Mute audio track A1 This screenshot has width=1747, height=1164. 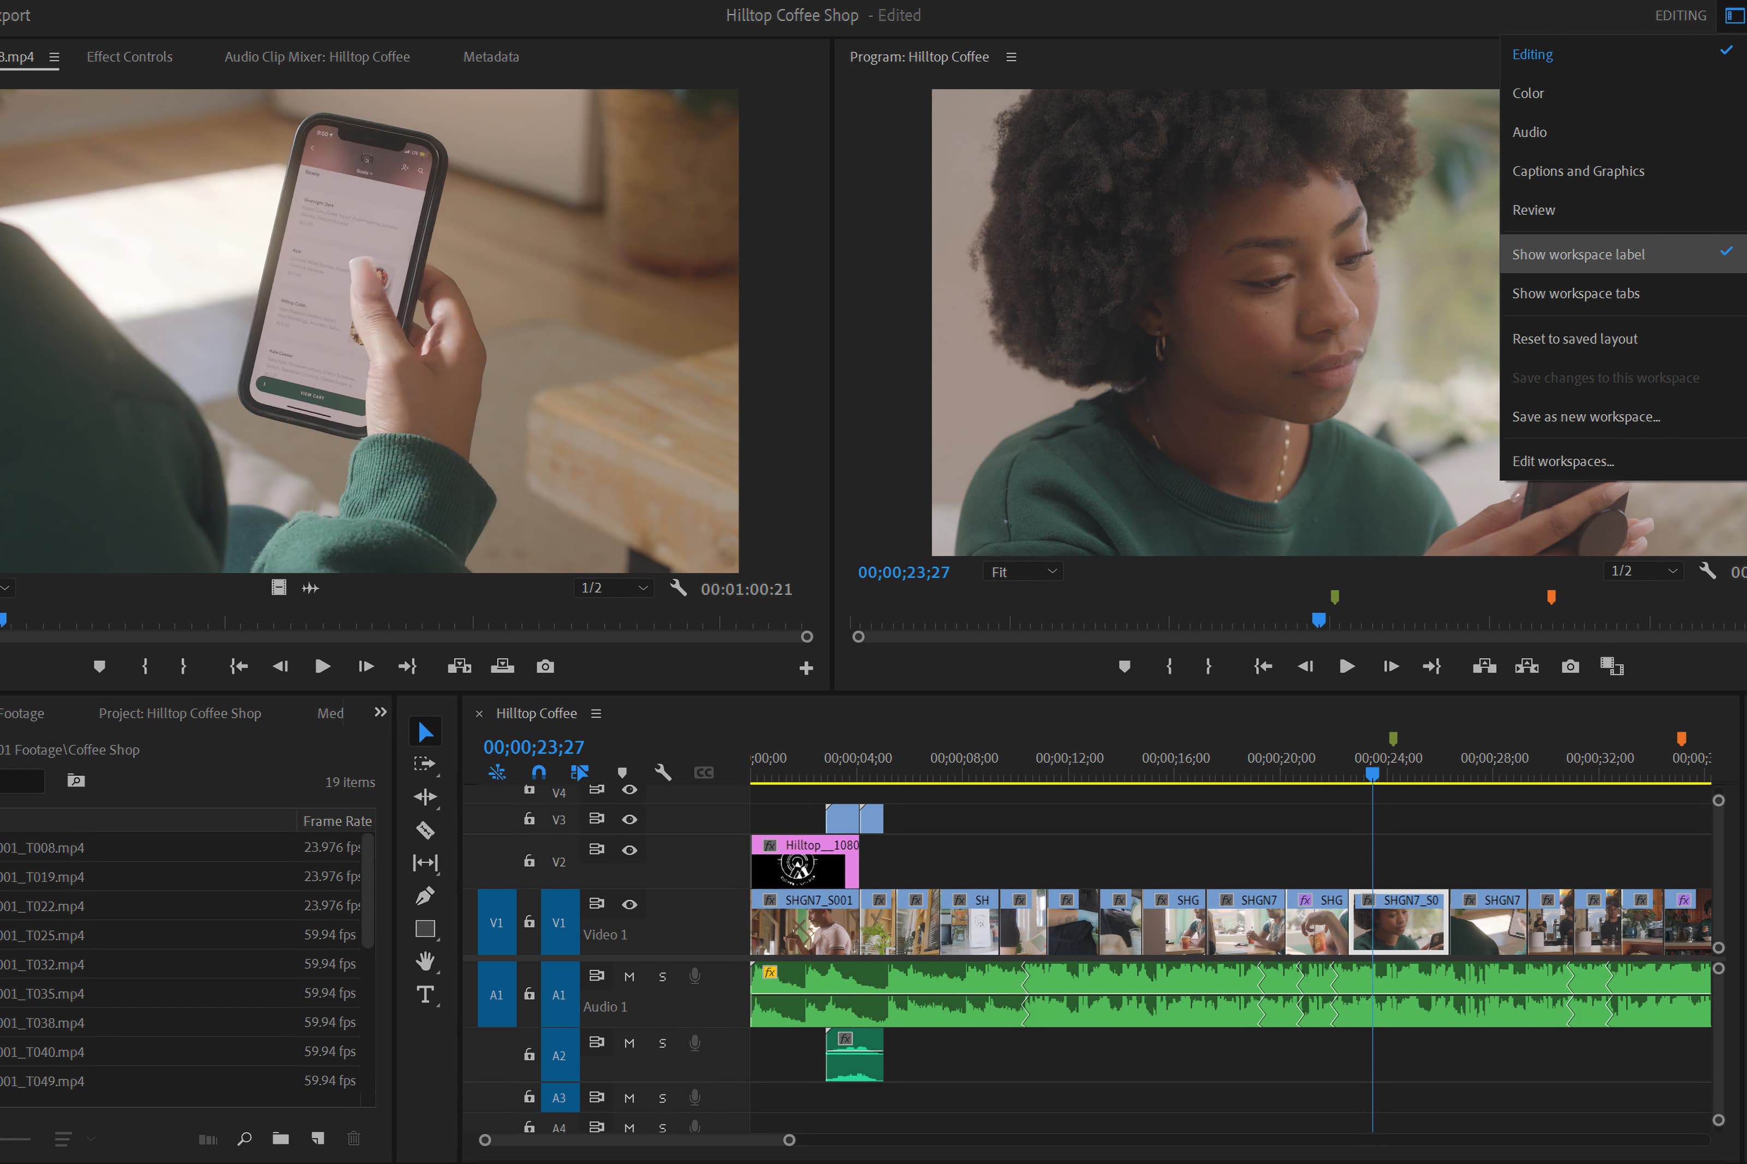(629, 977)
